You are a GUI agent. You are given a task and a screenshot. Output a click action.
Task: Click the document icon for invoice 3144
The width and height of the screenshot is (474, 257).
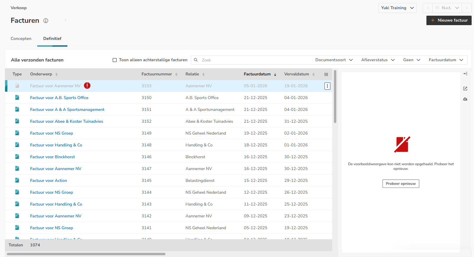pos(17,192)
